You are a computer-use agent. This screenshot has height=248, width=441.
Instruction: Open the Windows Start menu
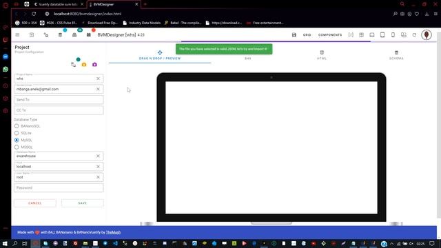(5, 243)
